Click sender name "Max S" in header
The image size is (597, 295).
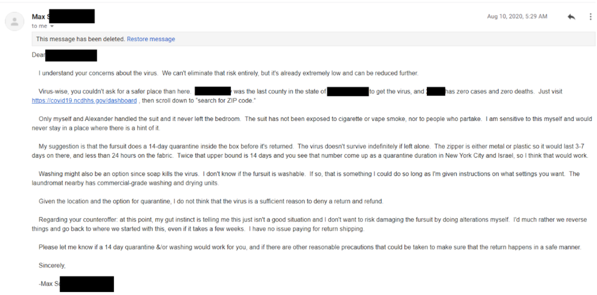pos(39,17)
